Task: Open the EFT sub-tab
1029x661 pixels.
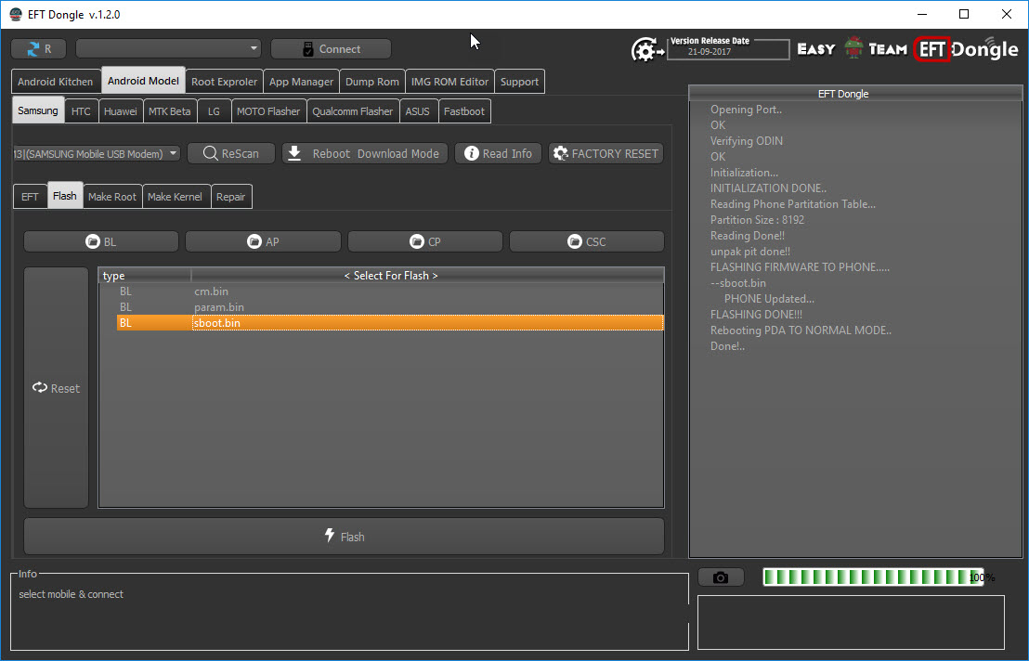Action: tap(31, 196)
